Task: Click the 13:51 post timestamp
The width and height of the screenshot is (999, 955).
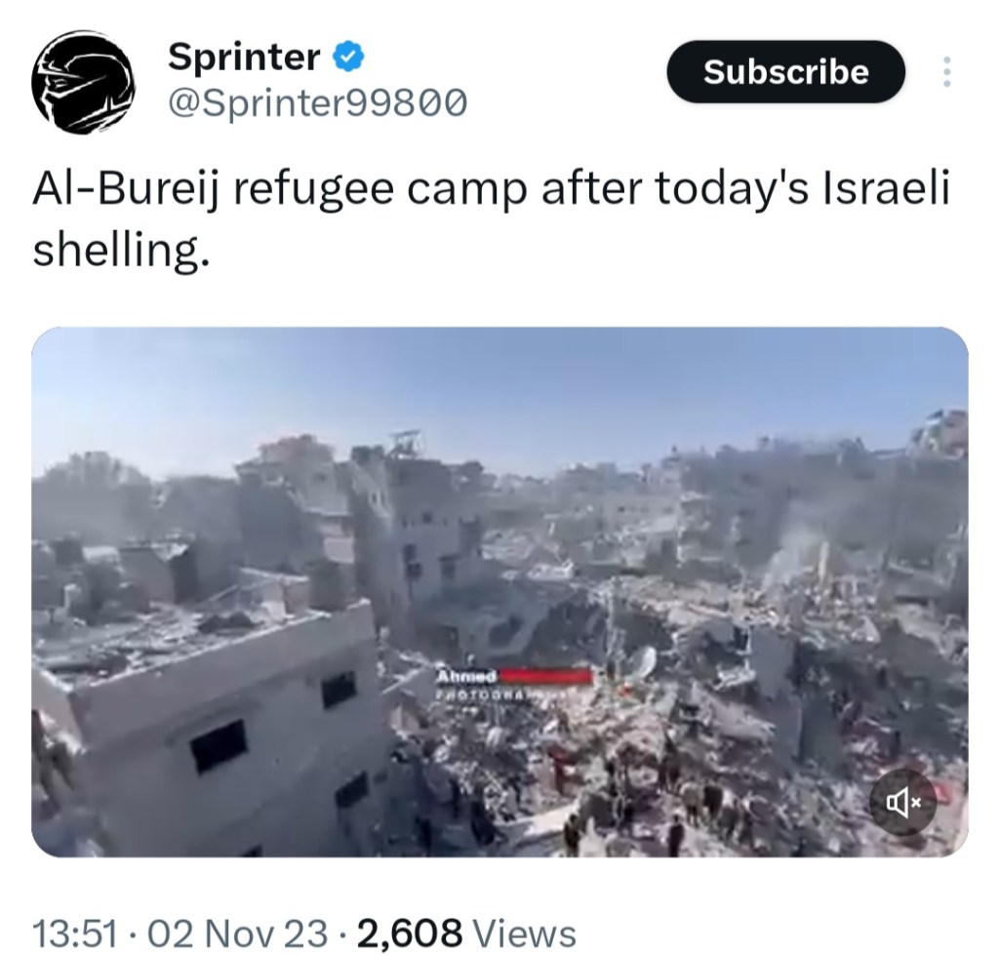Action: [x=75, y=934]
